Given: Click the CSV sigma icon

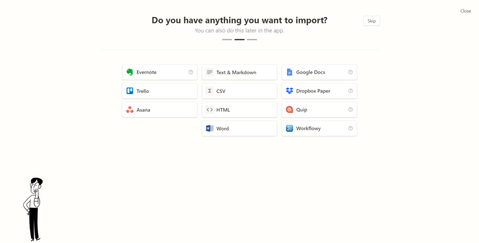Looking at the screenshot, I should click(x=210, y=91).
